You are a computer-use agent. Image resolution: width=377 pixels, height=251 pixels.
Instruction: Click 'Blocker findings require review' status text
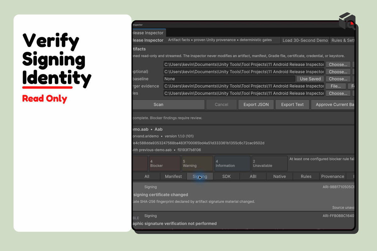coord(176,118)
